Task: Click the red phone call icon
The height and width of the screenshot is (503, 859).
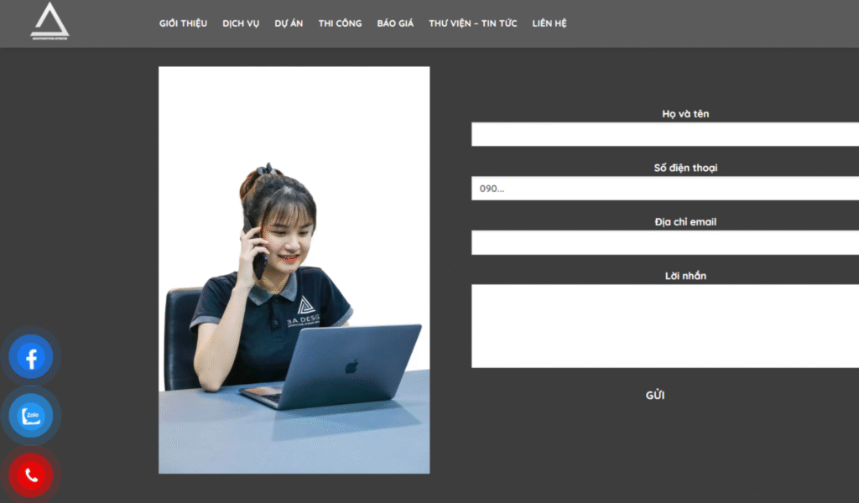Action: (x=31, y=475)
